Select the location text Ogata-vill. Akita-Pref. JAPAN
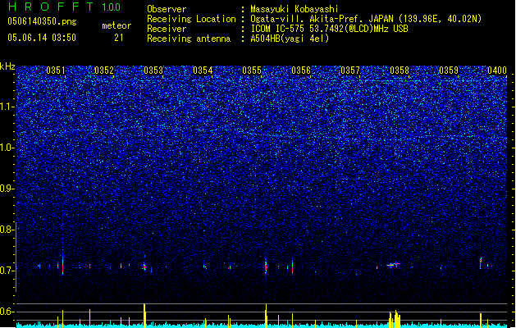Viewport: 516px width, 328px height. pyautogui.click(x=322, y=19)
